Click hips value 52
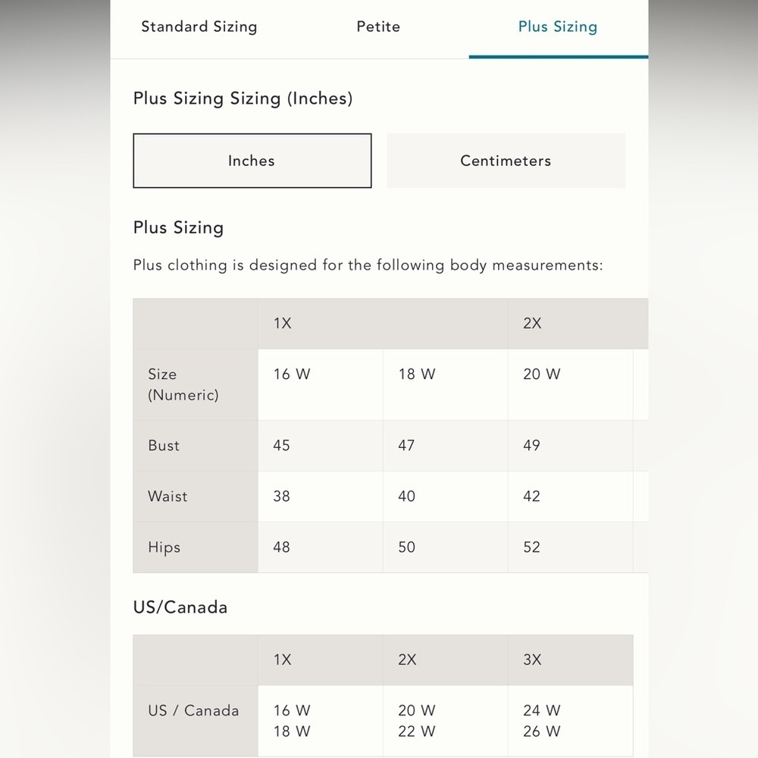This screenshot has width=758, height=758. [x=571, y=547]
